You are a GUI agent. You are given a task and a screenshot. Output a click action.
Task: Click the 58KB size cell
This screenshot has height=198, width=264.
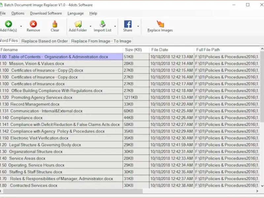click(x=136, y=124)
